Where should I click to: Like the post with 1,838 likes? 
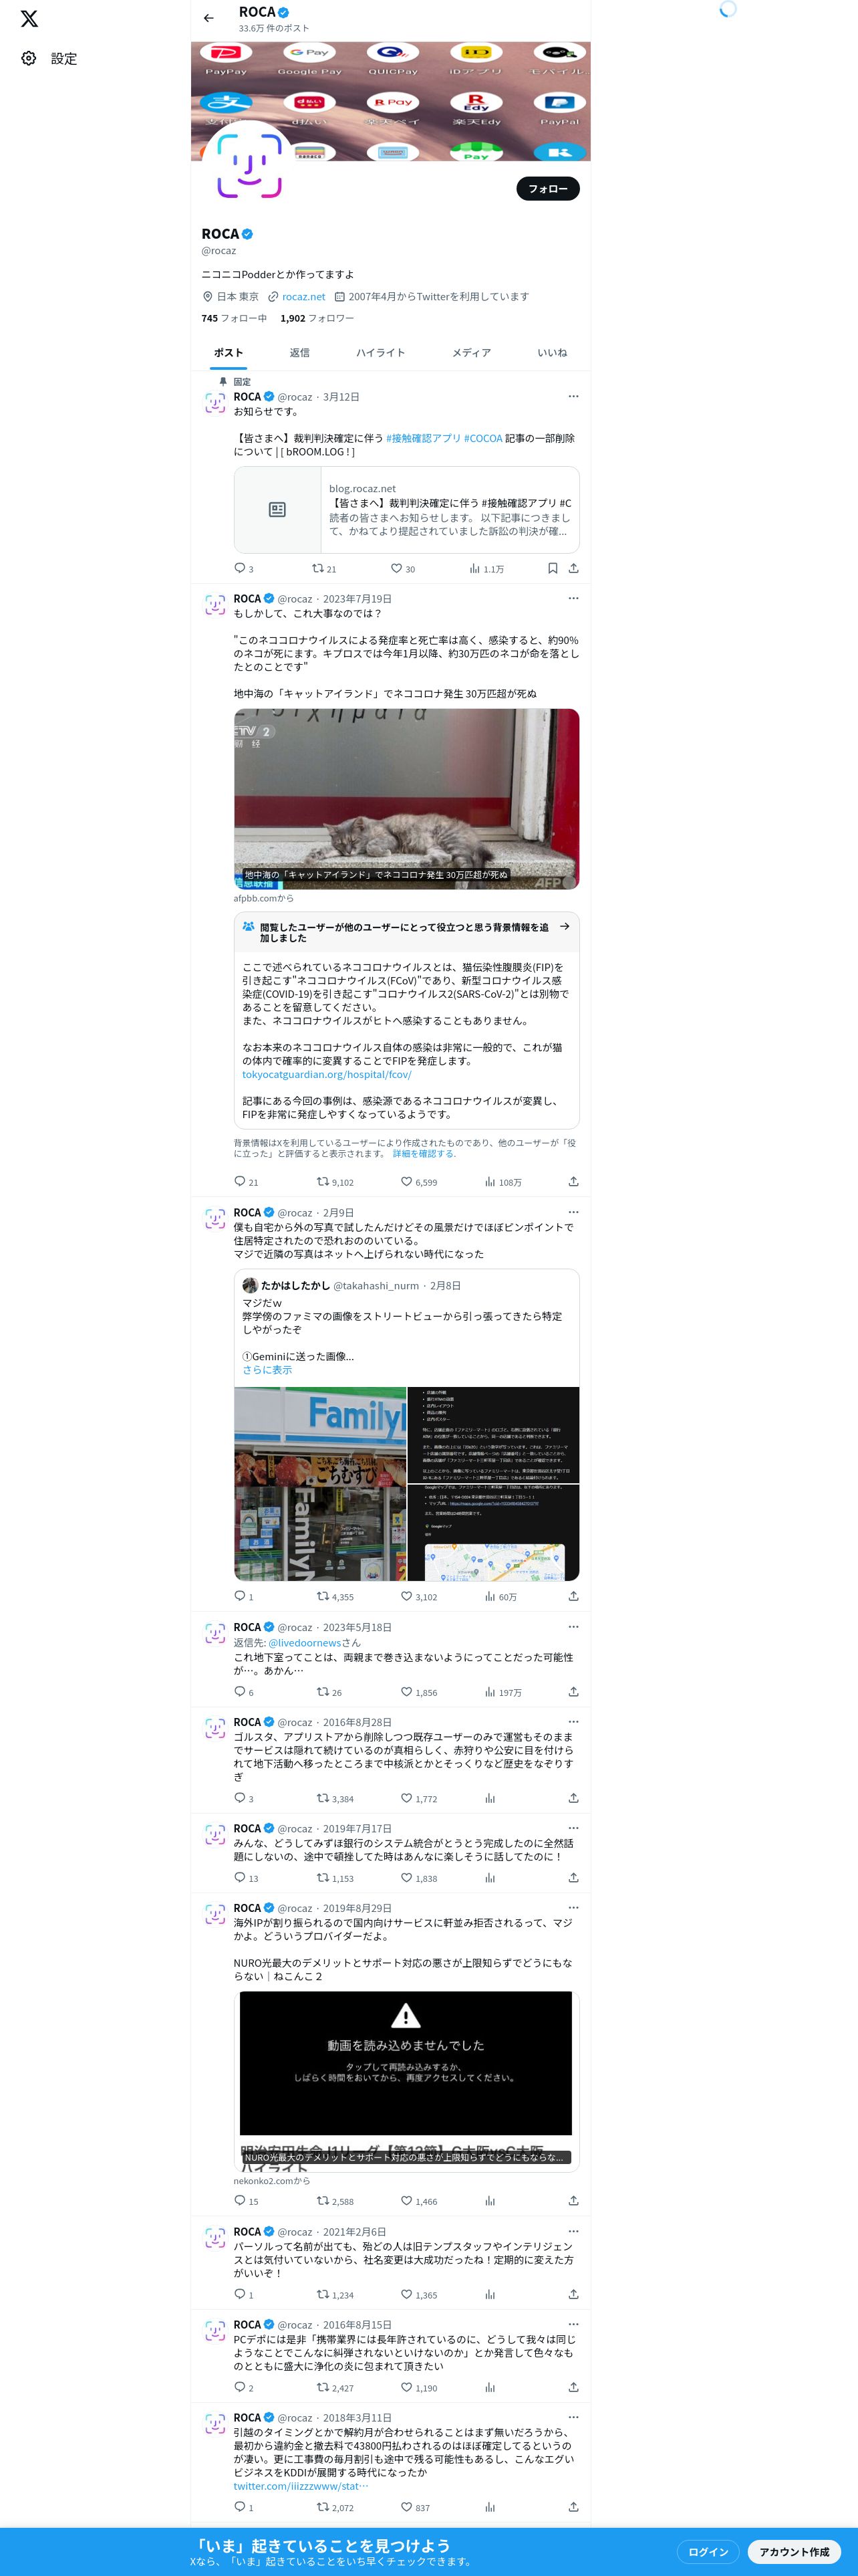click(418, 1878)
